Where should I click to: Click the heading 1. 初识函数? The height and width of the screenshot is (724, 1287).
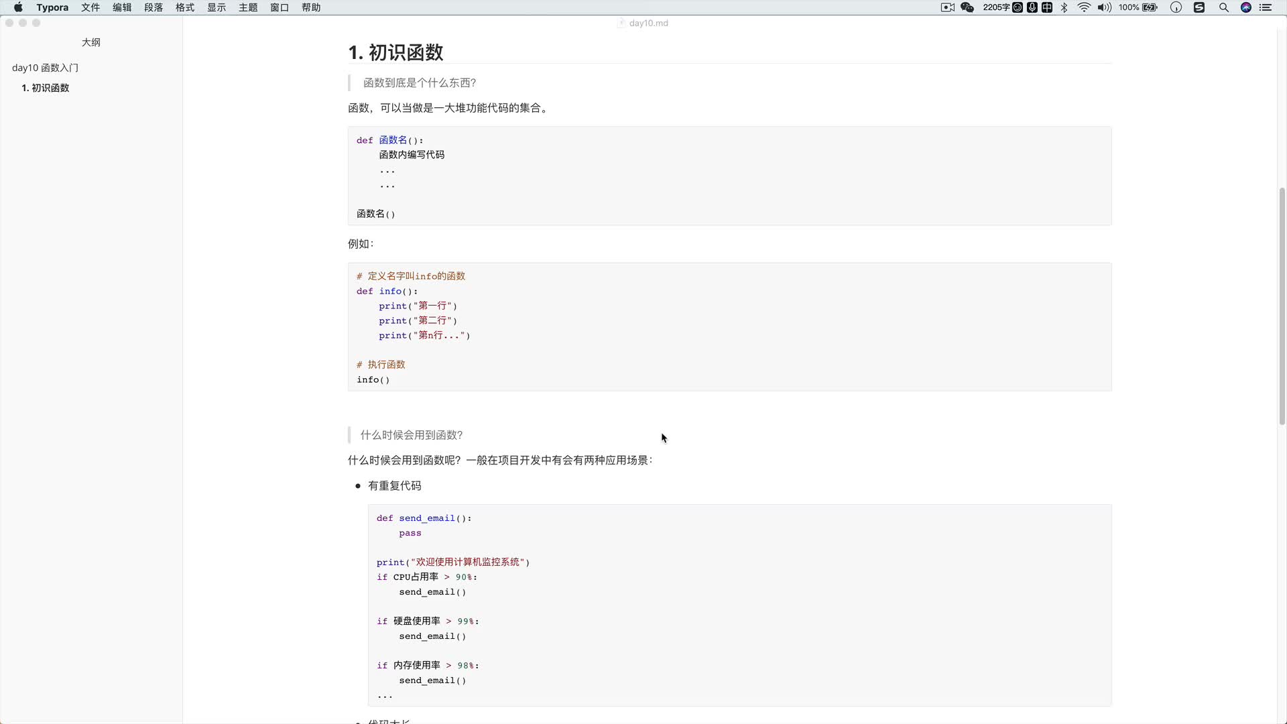(x=395, y=52)
